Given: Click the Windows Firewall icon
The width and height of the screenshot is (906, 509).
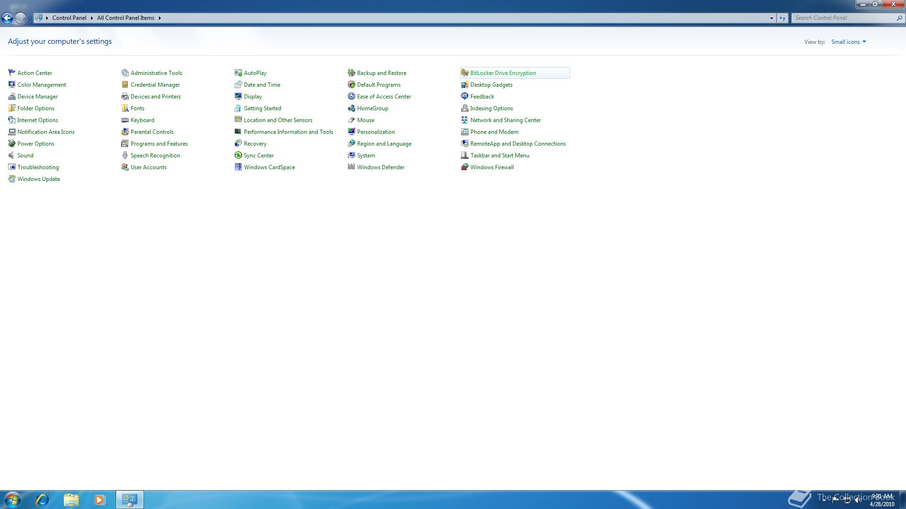Looking at the screenshot, I should (465, 167).
